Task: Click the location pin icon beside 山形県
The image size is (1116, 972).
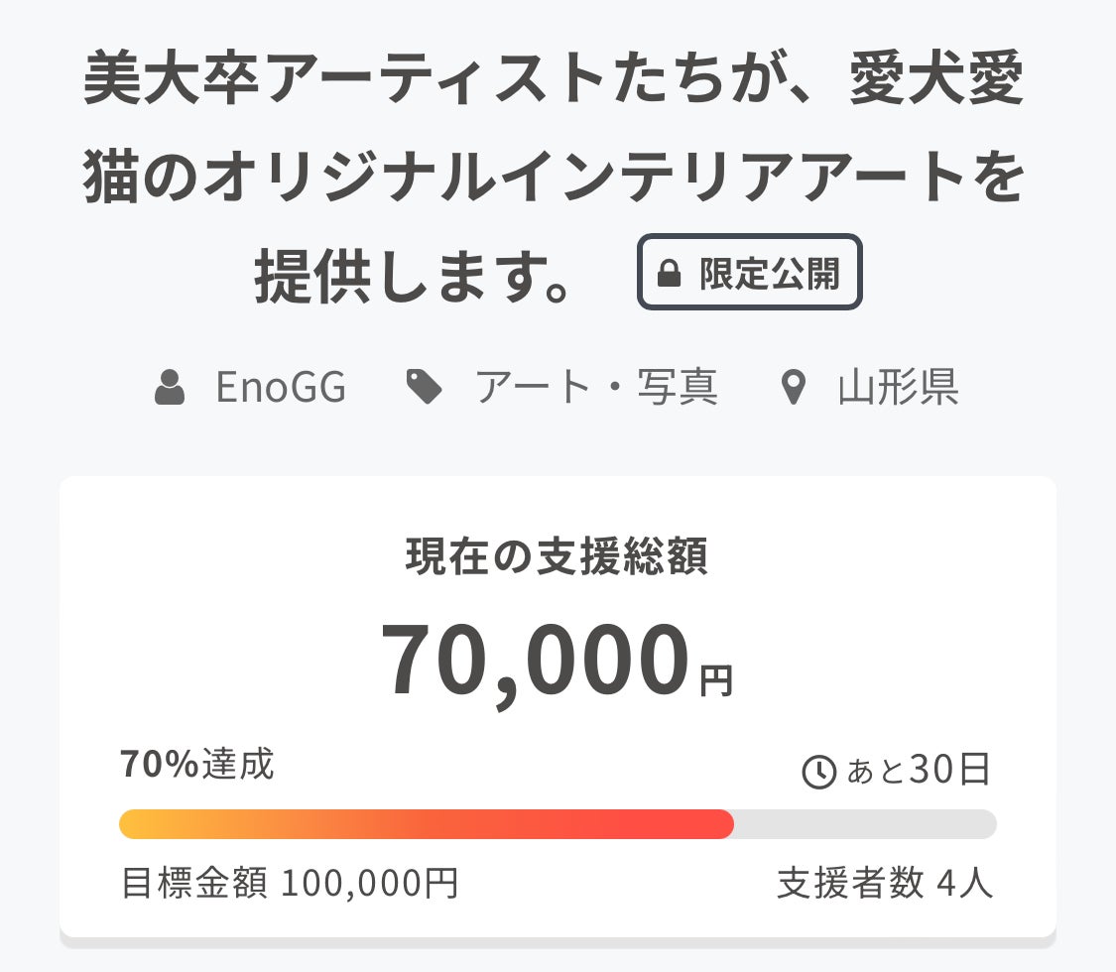Action: click(x=792, y=388)
